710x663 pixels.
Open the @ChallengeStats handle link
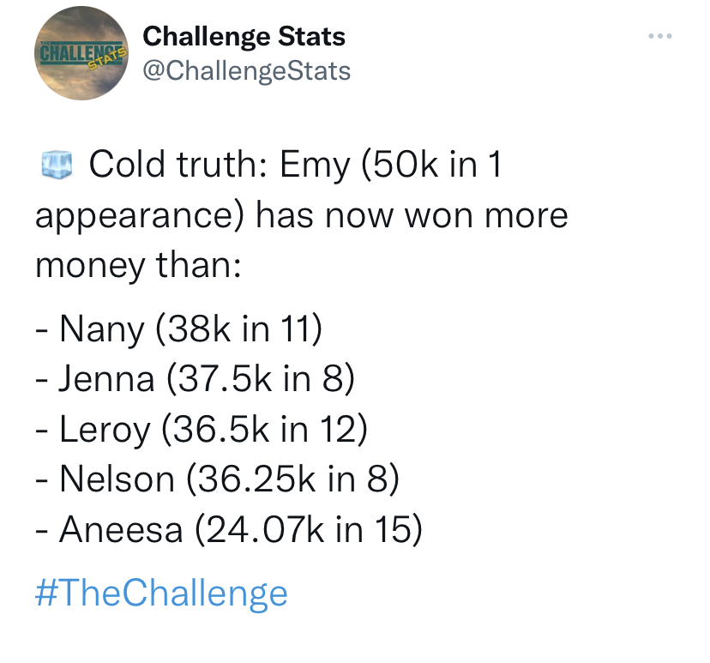[x=247, y=71]
